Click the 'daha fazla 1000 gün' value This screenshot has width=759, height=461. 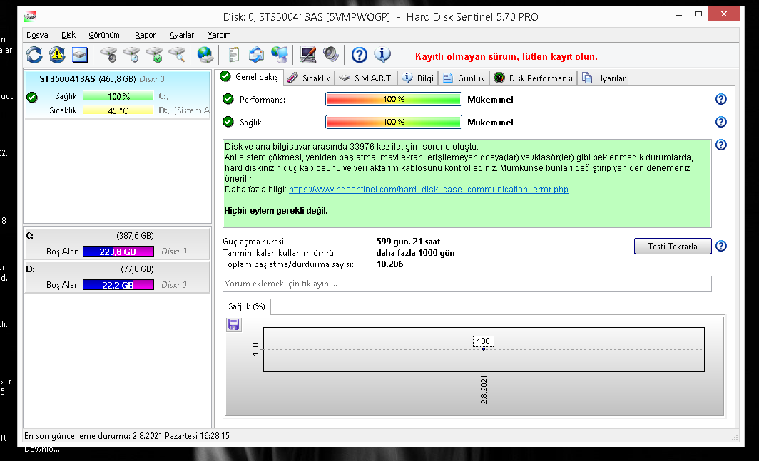415,252
